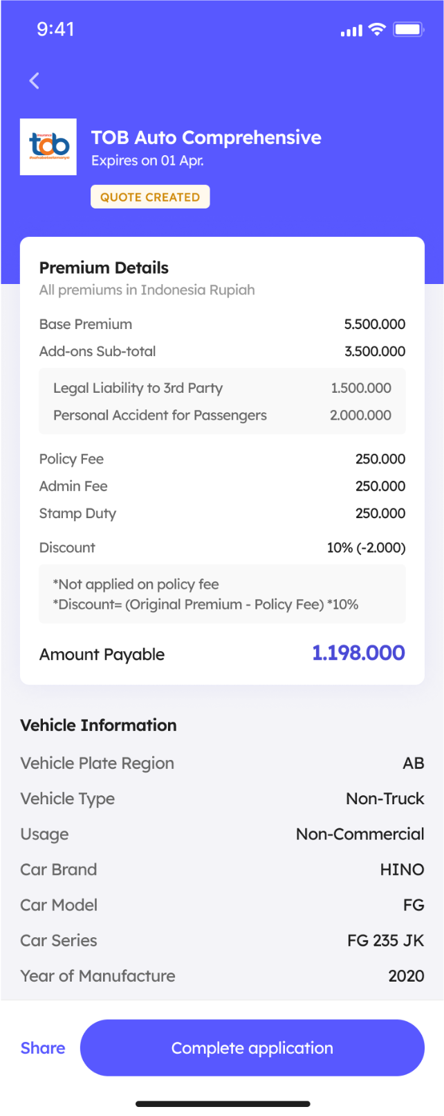The height and width of the screenshot is (1116, 444).
Task: Tap the TOB Auto Comprehensive title
Action: coord(206,138)
